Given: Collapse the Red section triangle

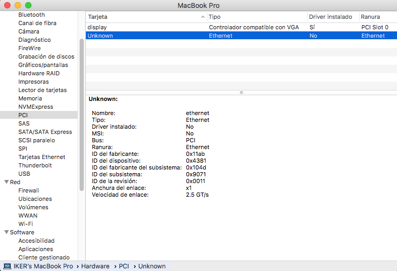Looking at the screenshot, I should coord(7,182).
